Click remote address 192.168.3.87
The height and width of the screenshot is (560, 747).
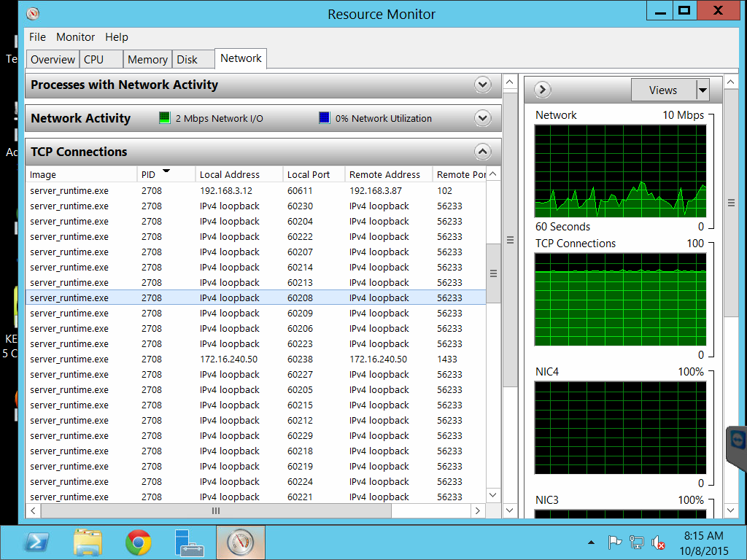pos(376,190)
